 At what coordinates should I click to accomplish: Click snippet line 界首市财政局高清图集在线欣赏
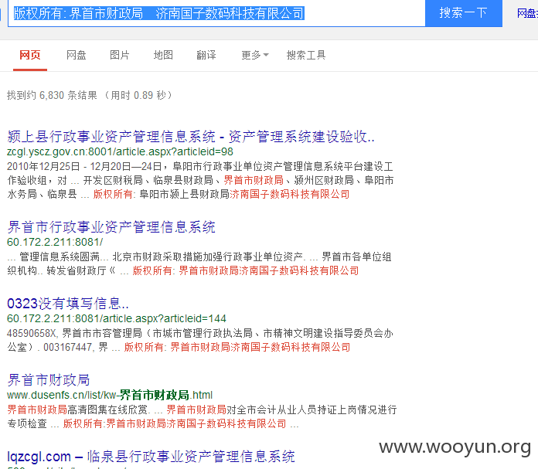[x=202, y=410]
